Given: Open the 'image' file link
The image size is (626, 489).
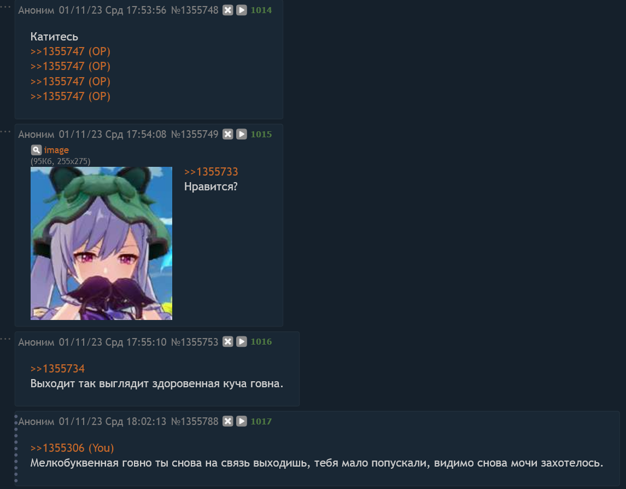Looking at the screenshot, I should [56, 150].
